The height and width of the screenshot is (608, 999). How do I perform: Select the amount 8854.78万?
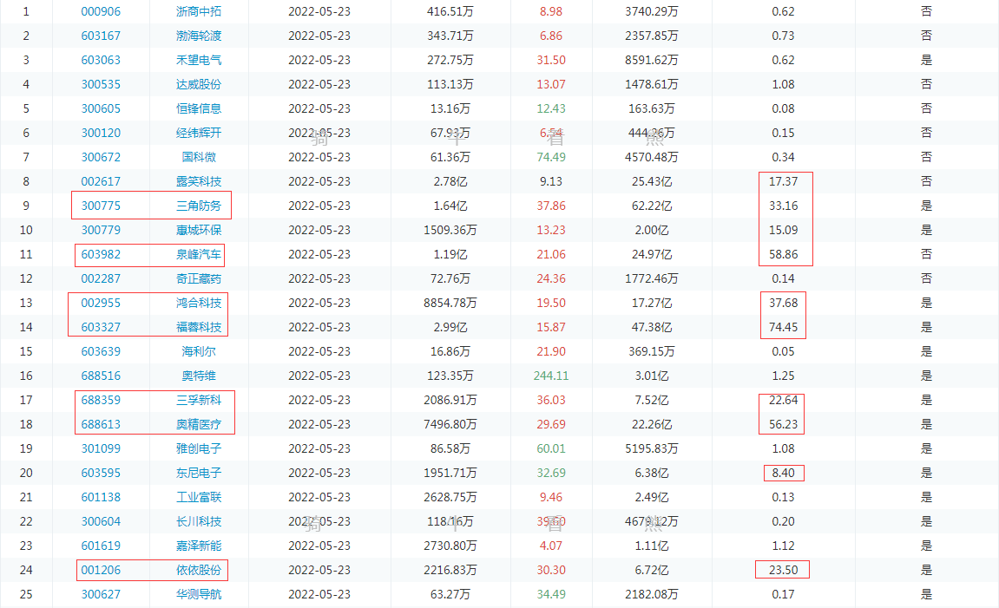point(450,303)
